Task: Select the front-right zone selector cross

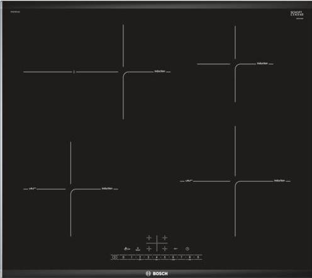Action: click(165, 249)
